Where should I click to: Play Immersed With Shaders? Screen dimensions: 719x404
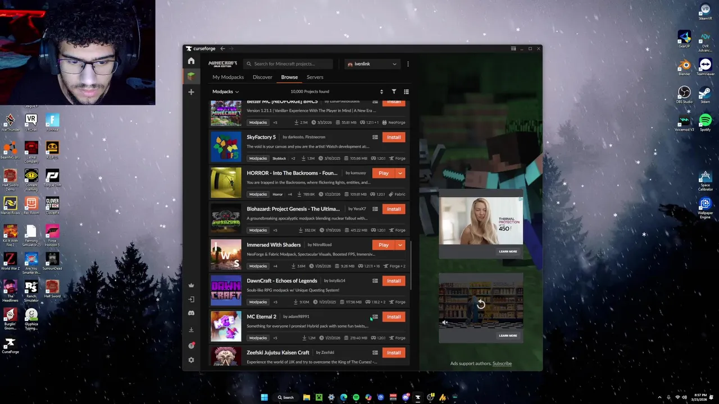(384, 245)
